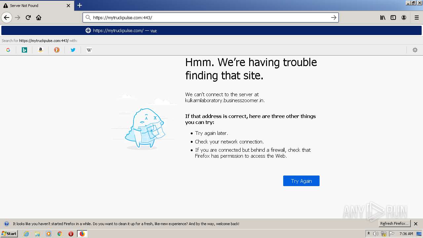Open the Library bookmarks icon
The image size is (423, 238).
[383, 18]
